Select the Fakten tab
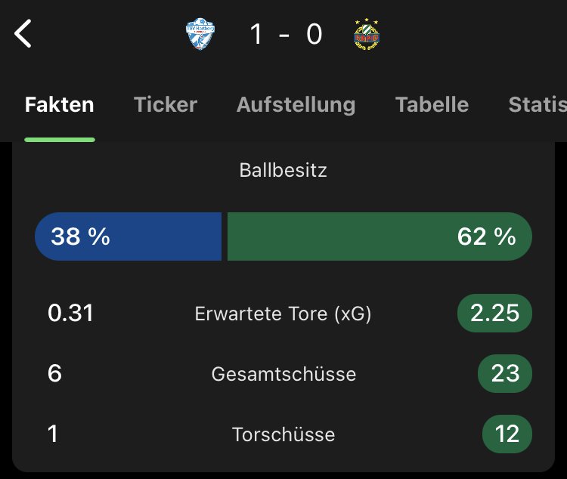This screenshot has height=479, width=567. (60, 105)
